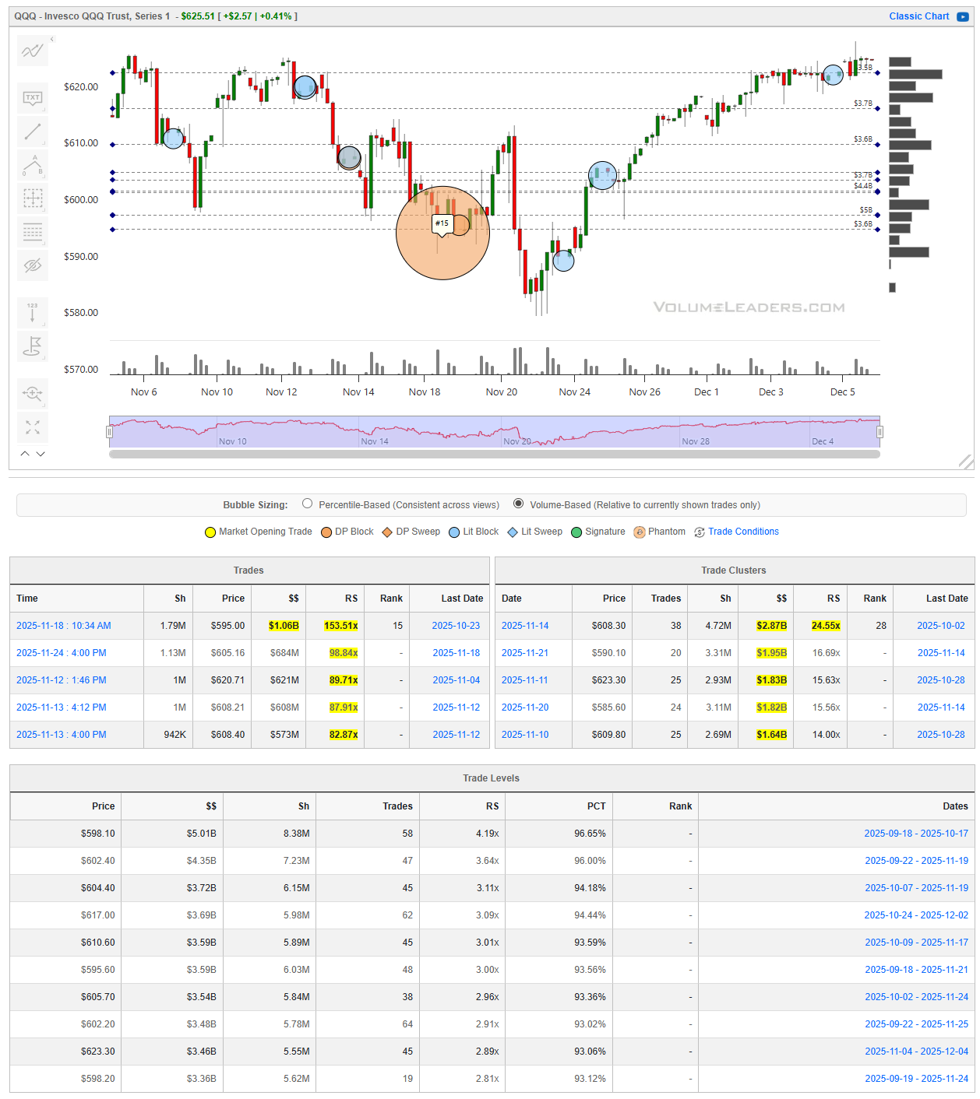This screenshot has height=1099, width=980.
Task: Select Volume-Based bubble sizing
Action: coord(519,504)
